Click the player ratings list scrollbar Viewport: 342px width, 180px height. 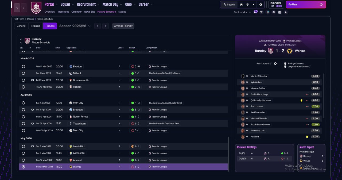[x=323, y=96]
